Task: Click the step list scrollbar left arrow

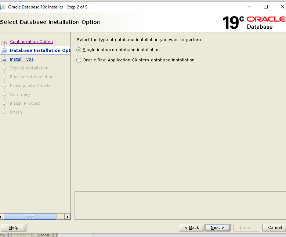Action: (1, 217)
